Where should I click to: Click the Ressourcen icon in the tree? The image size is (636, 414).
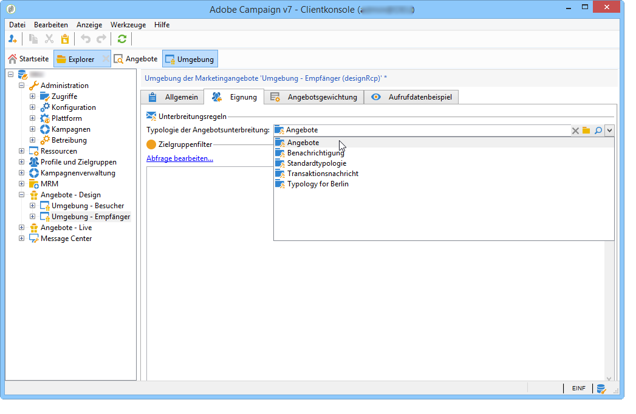point(33,151)
